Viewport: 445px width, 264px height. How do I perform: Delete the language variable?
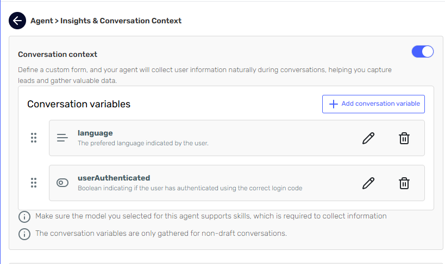(x=404, y=138)
